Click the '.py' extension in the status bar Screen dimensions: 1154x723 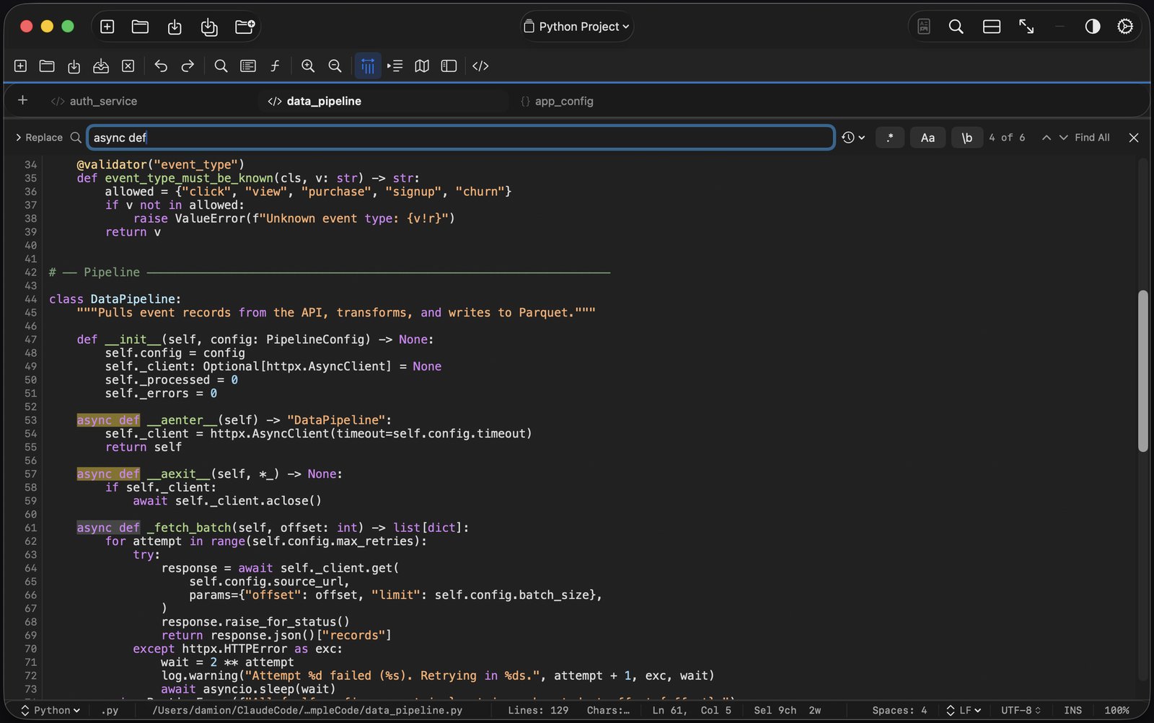pyautogui.click(x=110, y=711)
